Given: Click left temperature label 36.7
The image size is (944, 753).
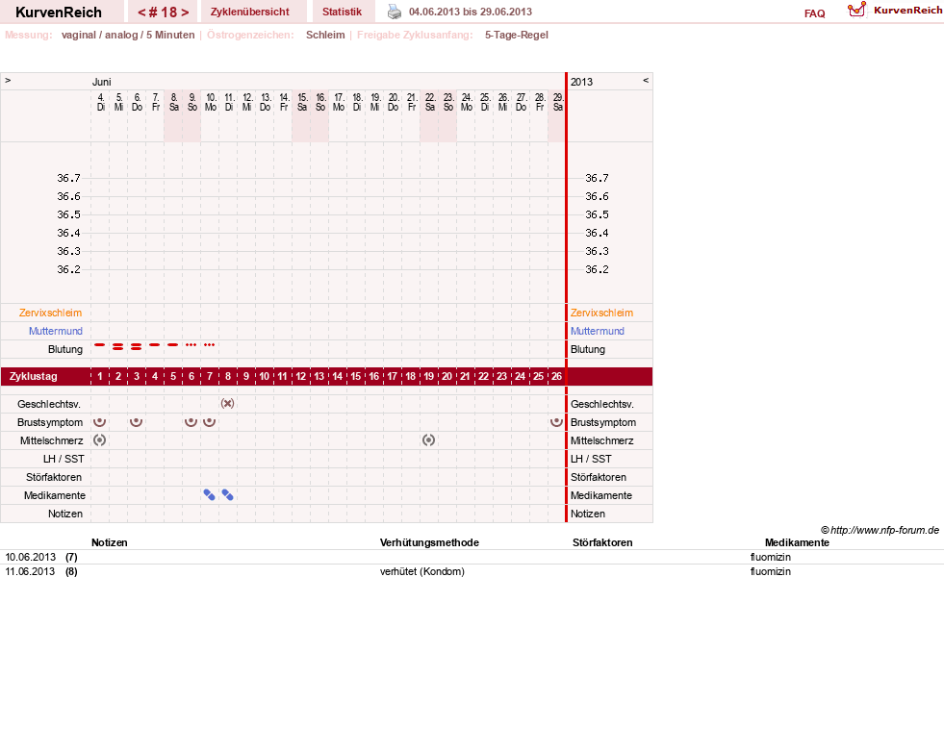Looking at the screenshot, I should pyautogui.click(x=68, y=178).
